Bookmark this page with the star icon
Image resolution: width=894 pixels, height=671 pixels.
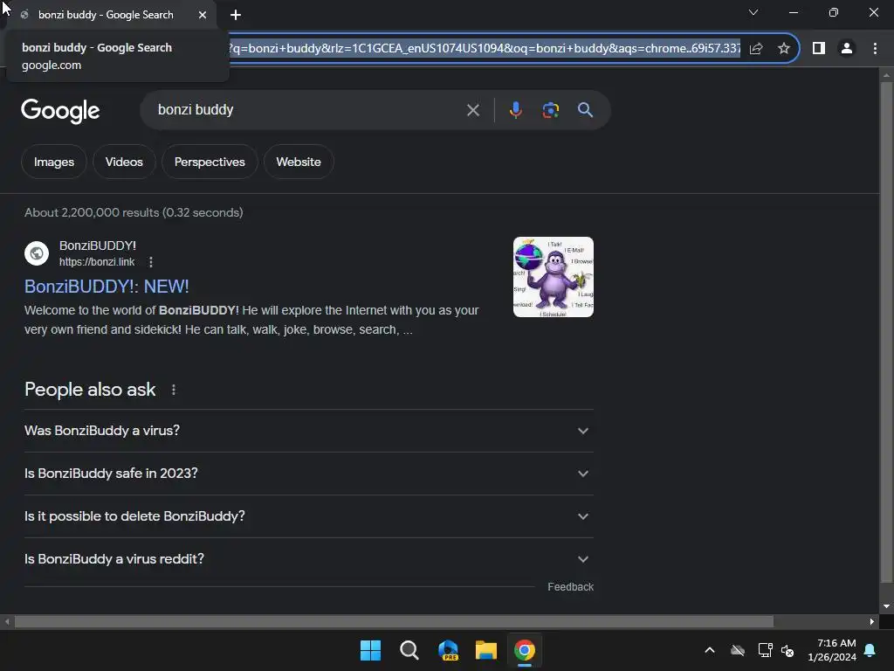pos(784,49)
